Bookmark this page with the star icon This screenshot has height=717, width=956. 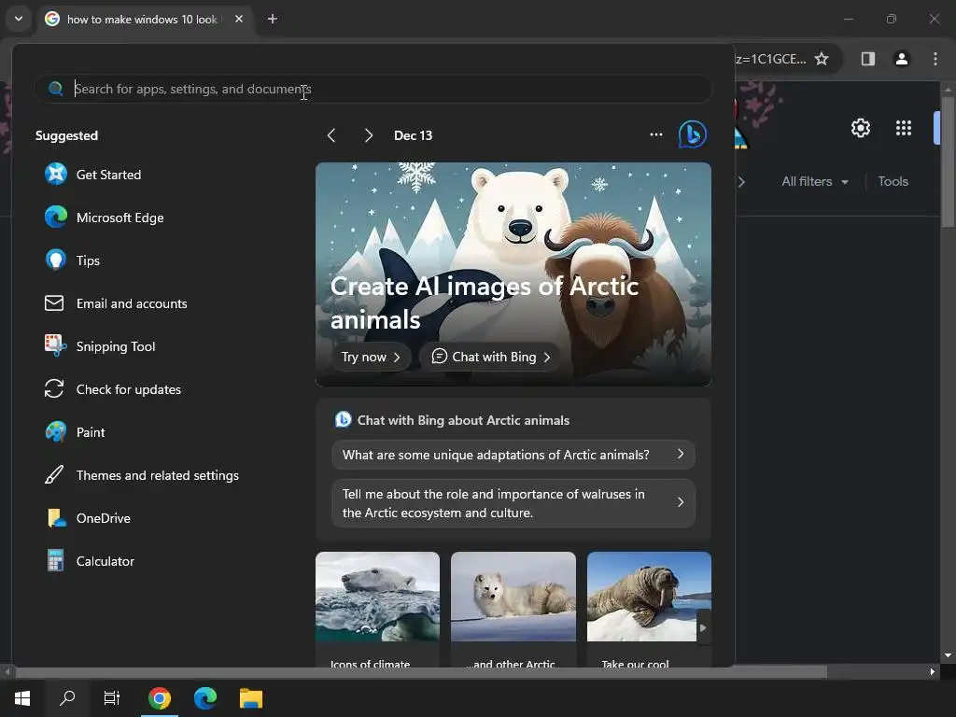[x=822, y=59]
